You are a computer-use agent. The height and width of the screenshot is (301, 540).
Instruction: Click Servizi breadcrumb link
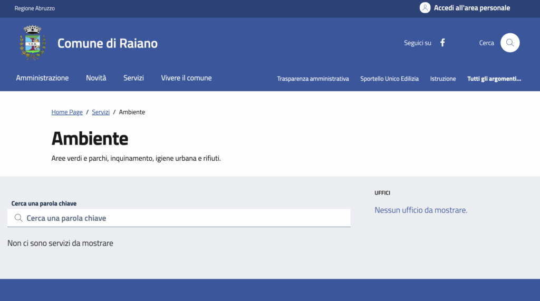pyautogui.click(x=101, y=112)
